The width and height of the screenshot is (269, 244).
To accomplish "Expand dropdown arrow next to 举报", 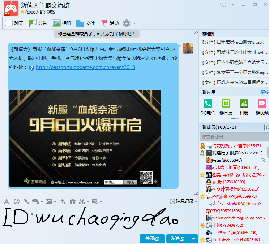I will (x=233, y=5).
